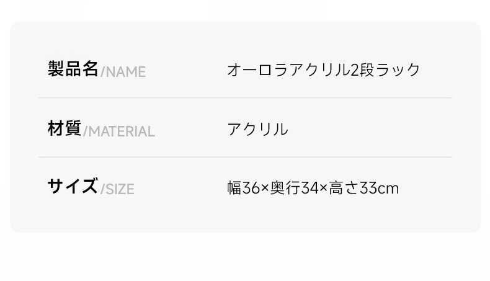Click the サイズ label
This screenshot has height=281, width=490.
[x=73, y=186]
